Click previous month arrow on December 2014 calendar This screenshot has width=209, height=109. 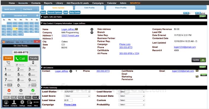(4, 16)
